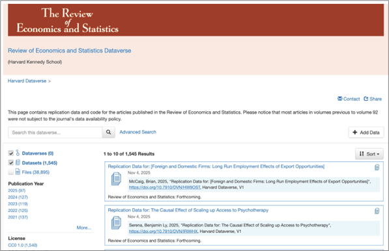Viewport: 389px width, 251px height.
Task: Open the Contact envelope link
Action: click(x=349, y=99)
